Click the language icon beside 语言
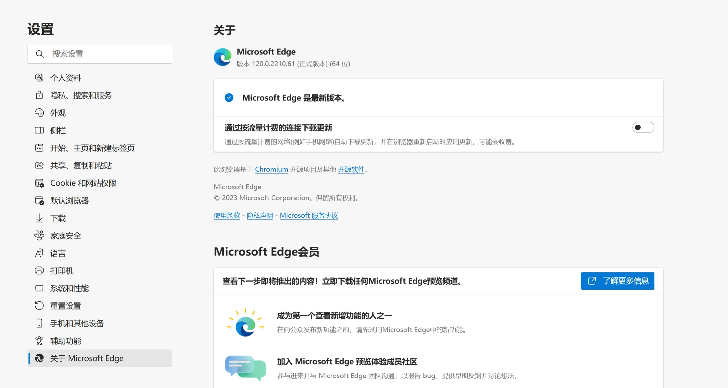This screenshot has width=728, height=388. coord(39,253)
